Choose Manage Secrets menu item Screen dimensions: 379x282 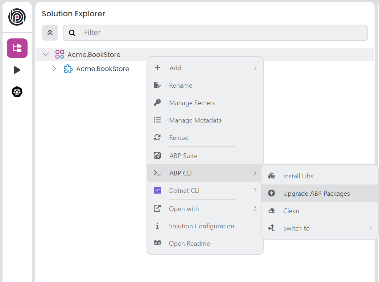(x=205, y=103)
